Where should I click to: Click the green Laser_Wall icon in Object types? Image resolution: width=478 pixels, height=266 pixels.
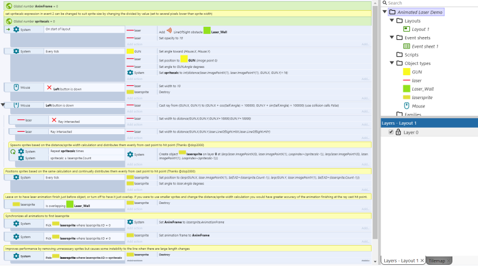point(406,88)
